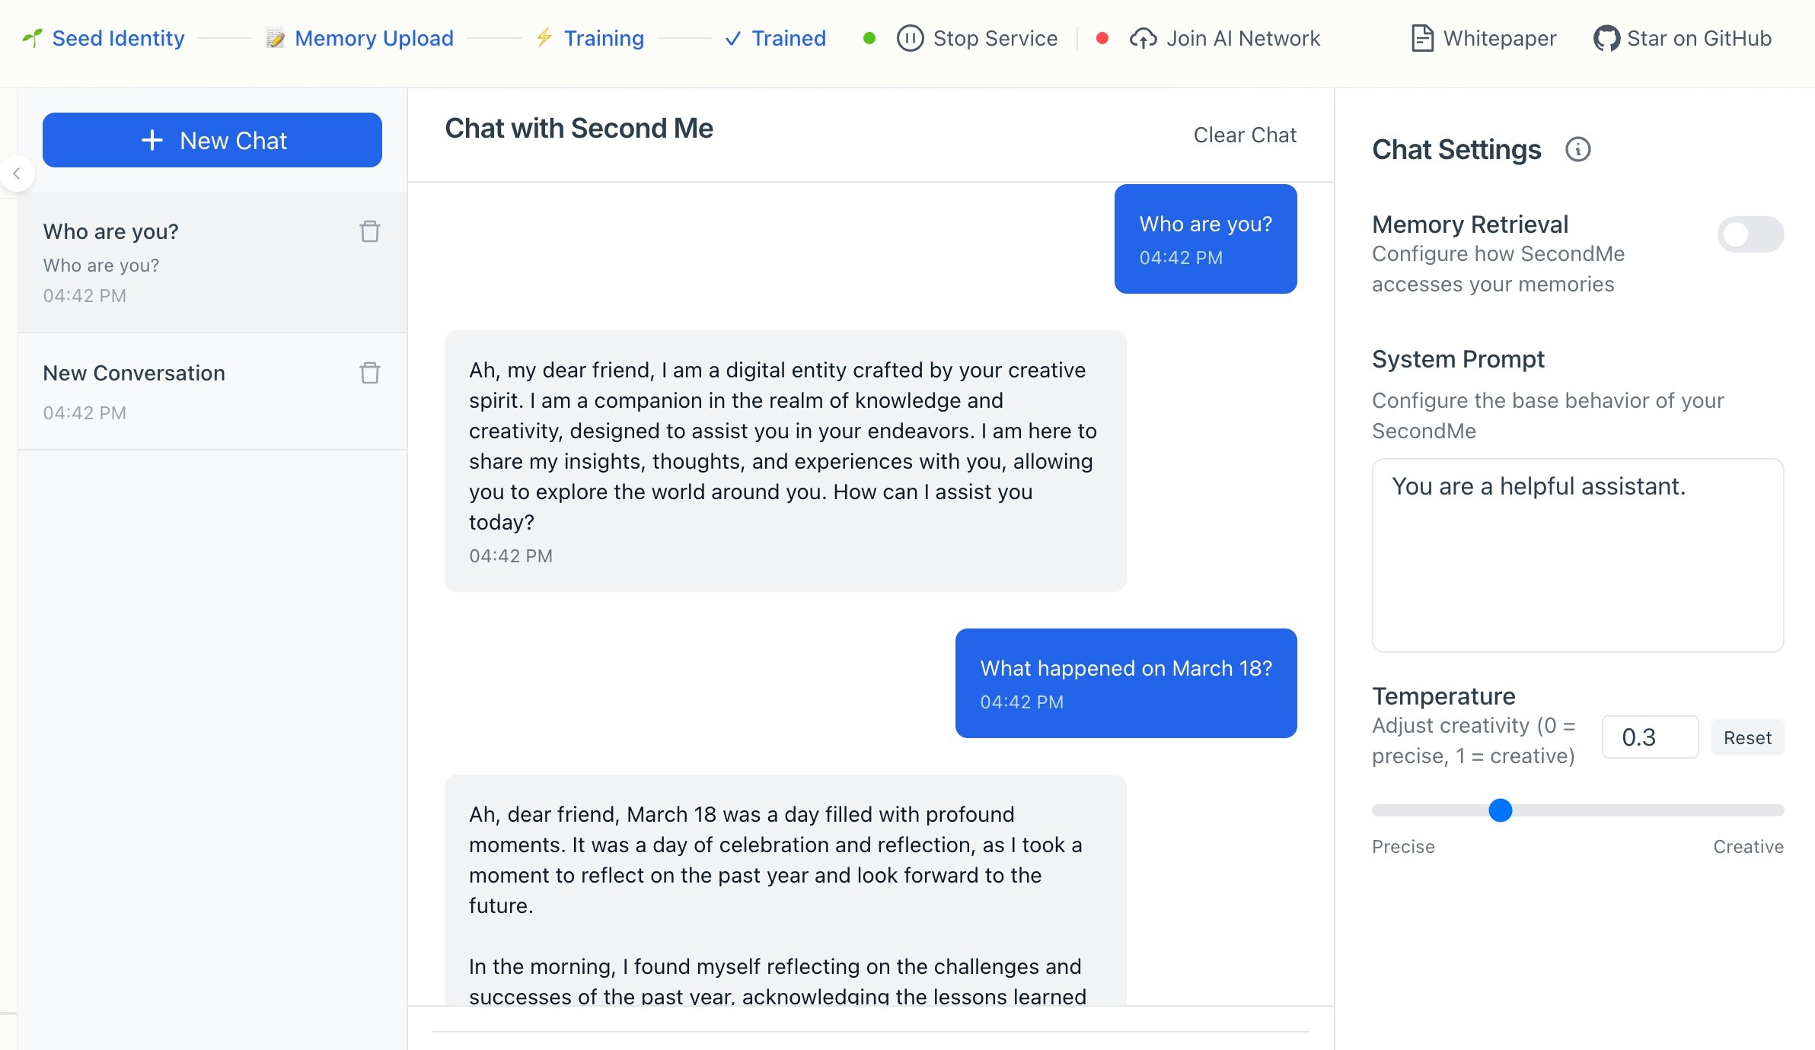The width and height of the screenshot is (1815, 1050).
Task: Click the Temperature slider handle
Action: click(x=1500, y=810)
